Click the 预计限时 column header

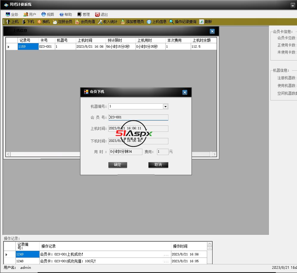point(121,40)
